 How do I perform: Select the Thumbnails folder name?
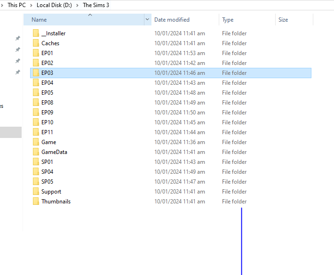point(56,202)
